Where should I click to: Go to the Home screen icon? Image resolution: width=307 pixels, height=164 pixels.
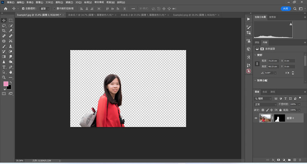click(x=6, y=9)
